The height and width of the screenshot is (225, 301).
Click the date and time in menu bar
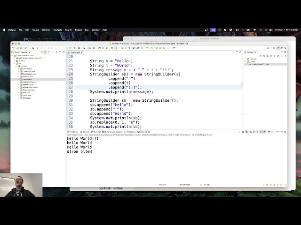coord(286,30)
